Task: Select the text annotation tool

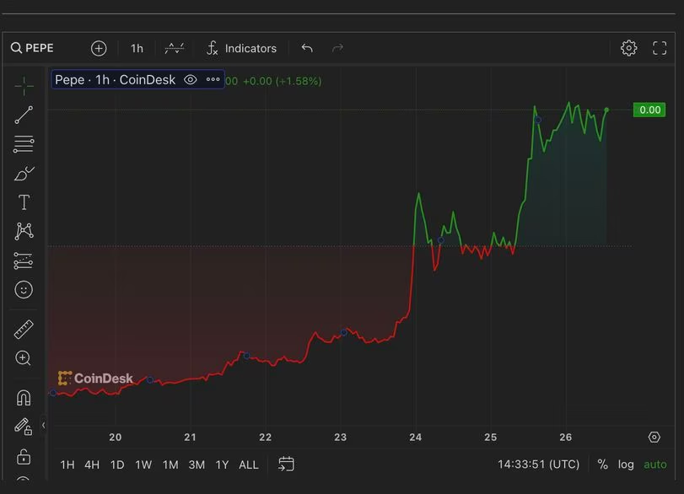Action: point(23,201)
